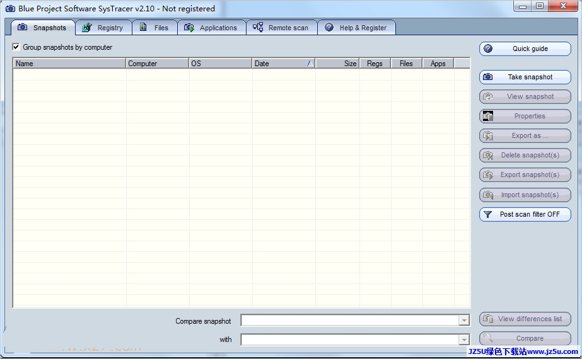
Task: Maximize the SysTracer window
Action: pyautogui.click(x=540, y=6)
